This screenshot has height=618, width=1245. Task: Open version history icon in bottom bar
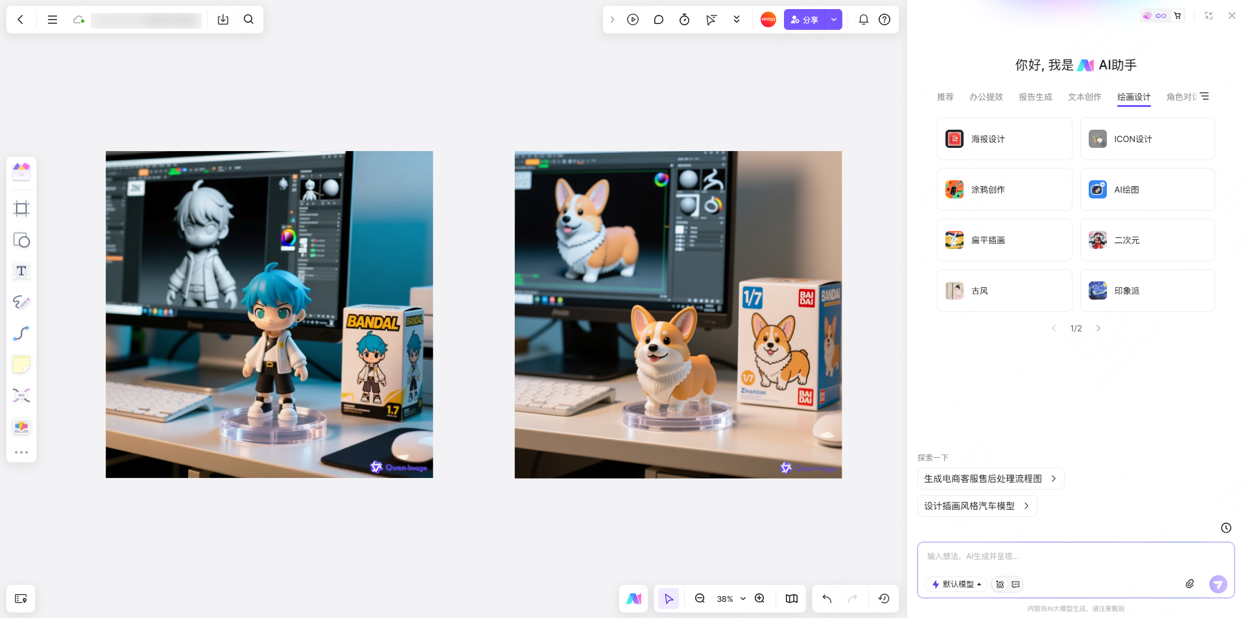coord(884,599)
